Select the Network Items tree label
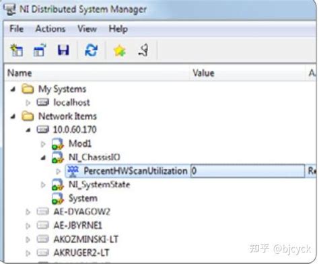Viewport: 319px width, 264px height. point(67,117)
